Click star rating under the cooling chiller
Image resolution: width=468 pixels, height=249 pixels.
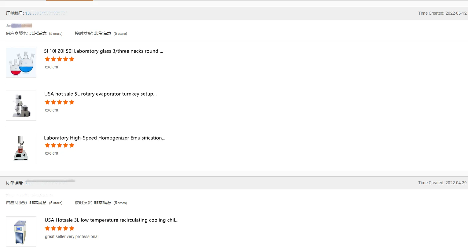60,229
